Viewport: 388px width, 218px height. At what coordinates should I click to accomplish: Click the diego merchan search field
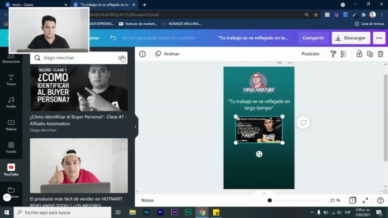click(x=79, y=58)
